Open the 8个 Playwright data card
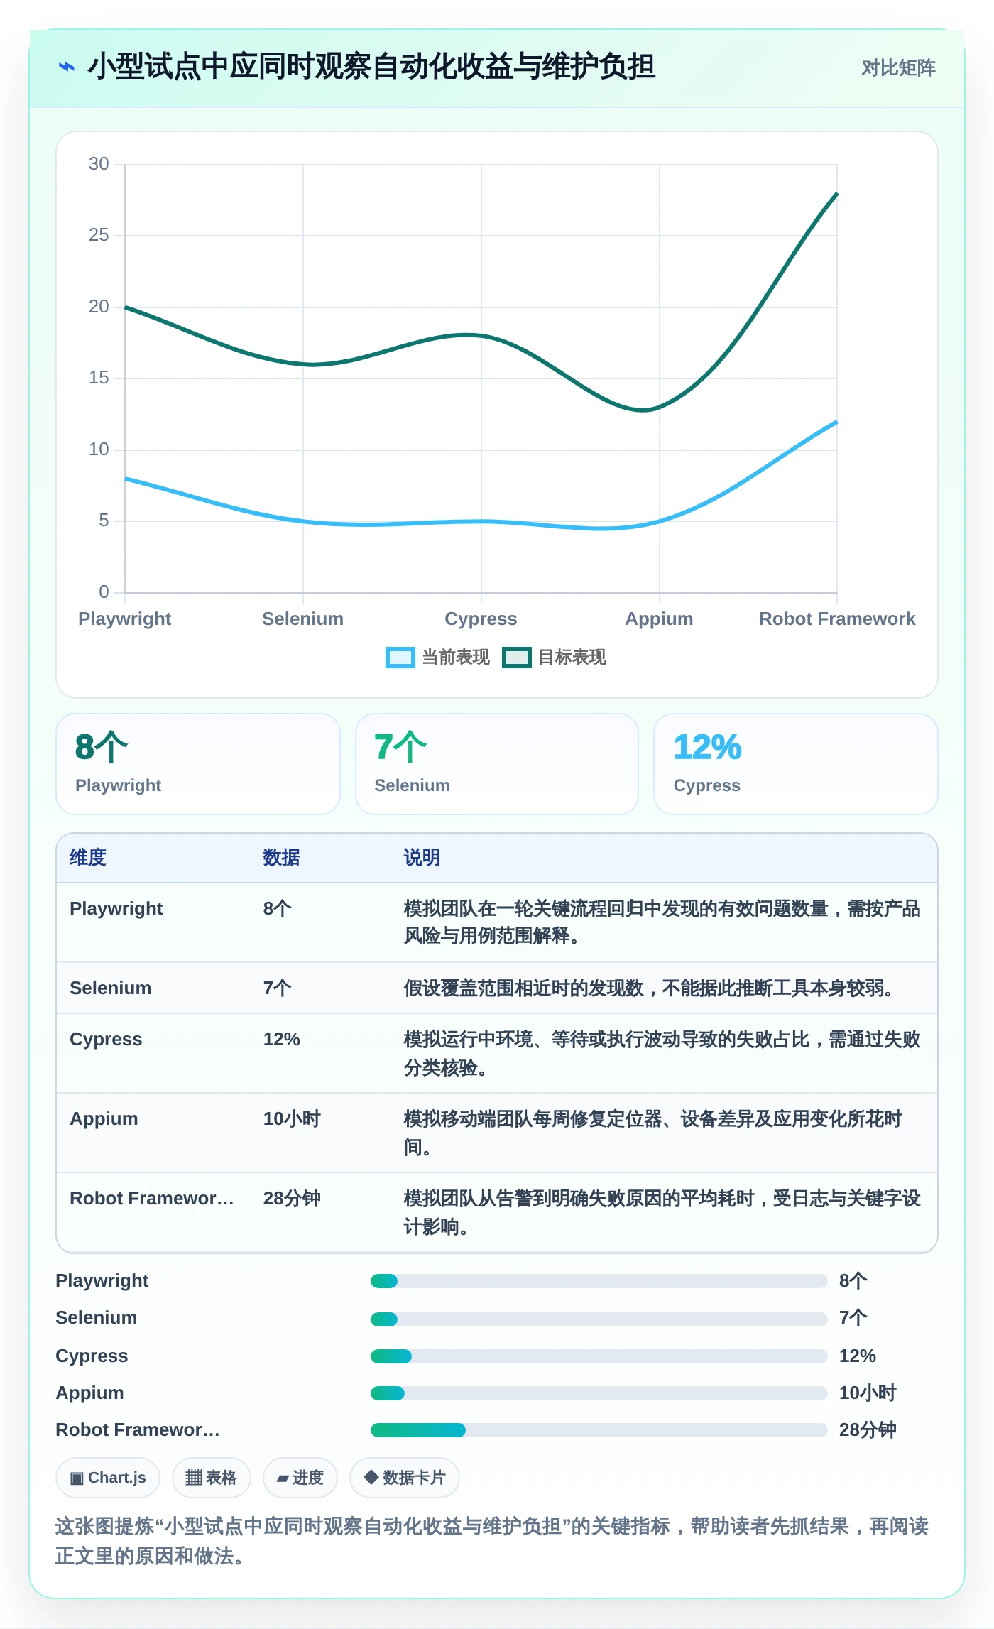This screenshot has height=1629, width=994. click(198, 764)
